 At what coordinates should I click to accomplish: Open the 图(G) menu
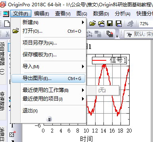82,13
